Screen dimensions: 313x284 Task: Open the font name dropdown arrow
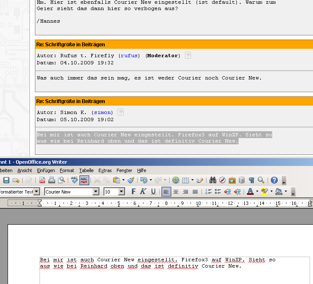tap(96, 192)
